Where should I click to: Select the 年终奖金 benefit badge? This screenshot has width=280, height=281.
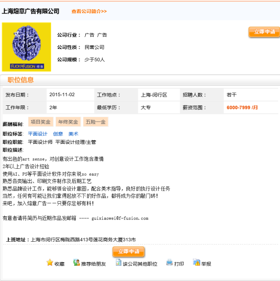point(68,122)
